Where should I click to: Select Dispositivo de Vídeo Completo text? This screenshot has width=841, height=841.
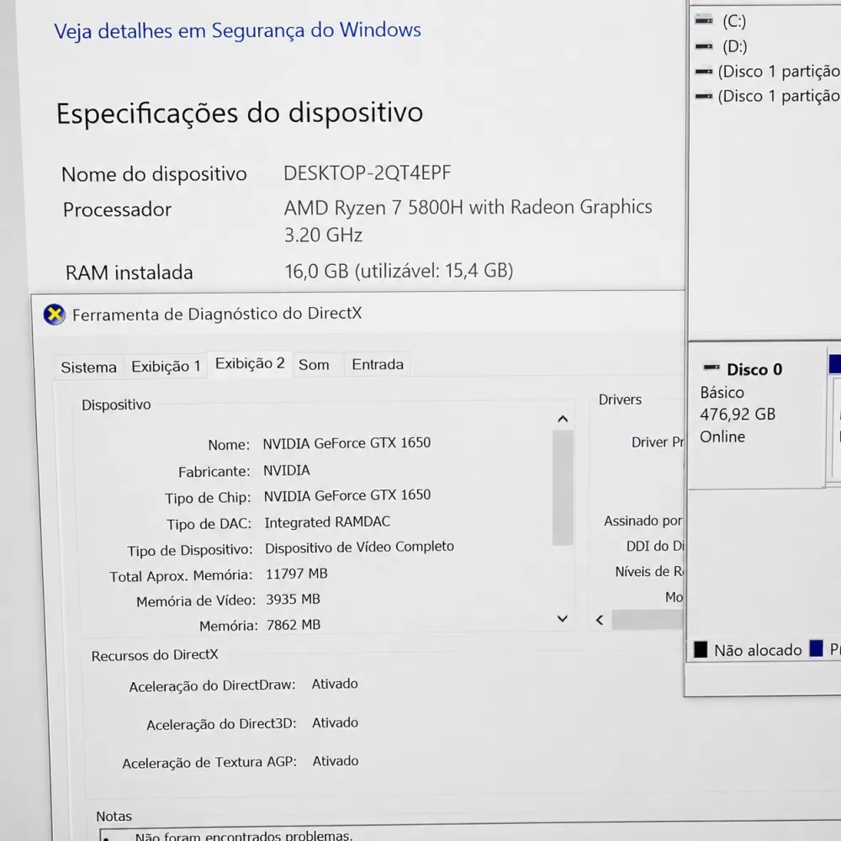click(x=359, y=547)
